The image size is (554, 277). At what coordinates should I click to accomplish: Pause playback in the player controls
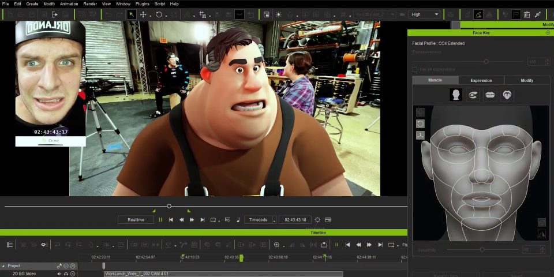(160, 220)
